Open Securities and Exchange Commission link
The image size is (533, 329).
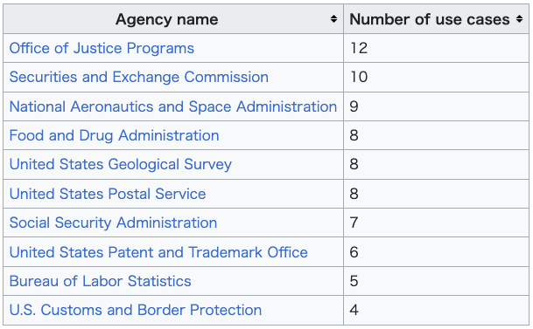click(138, 77)
